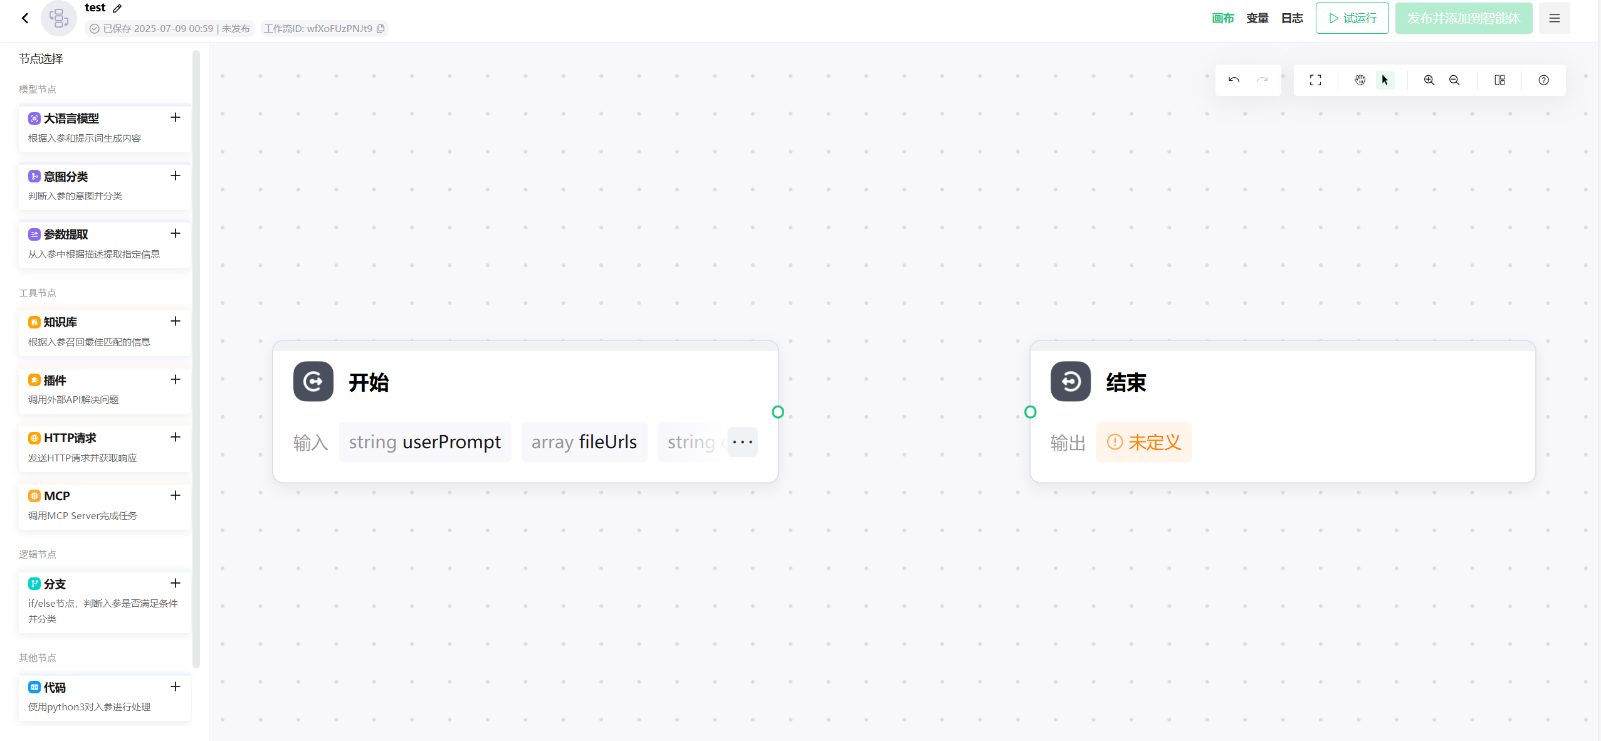Select the MCP node card title
The image size is (1601, 741).
point(57,496)
